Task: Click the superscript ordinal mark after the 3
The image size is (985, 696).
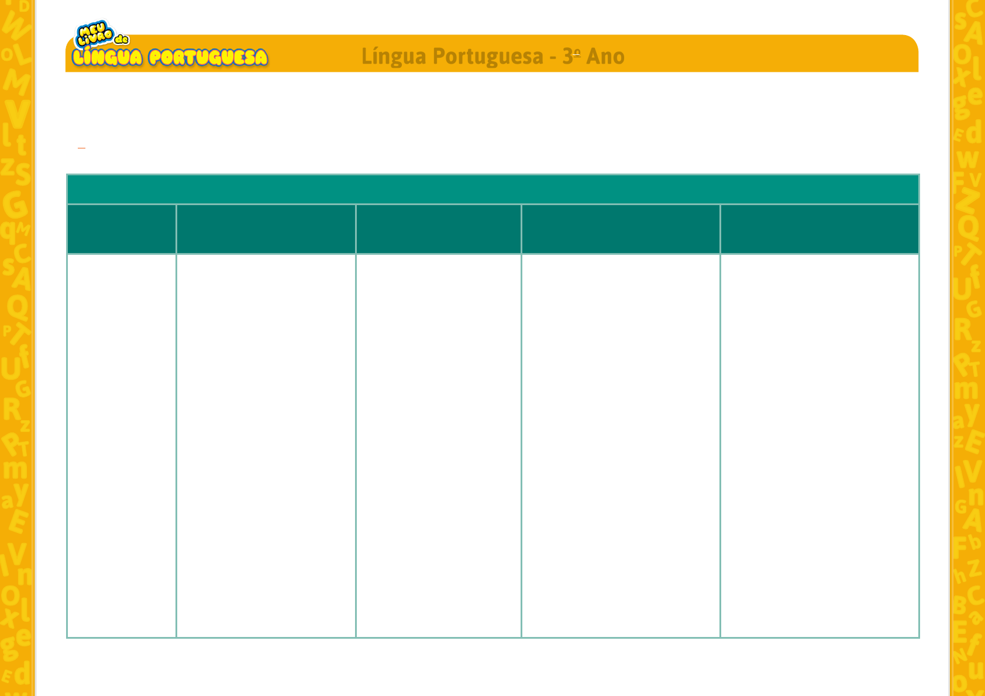Action: [577, 53]
